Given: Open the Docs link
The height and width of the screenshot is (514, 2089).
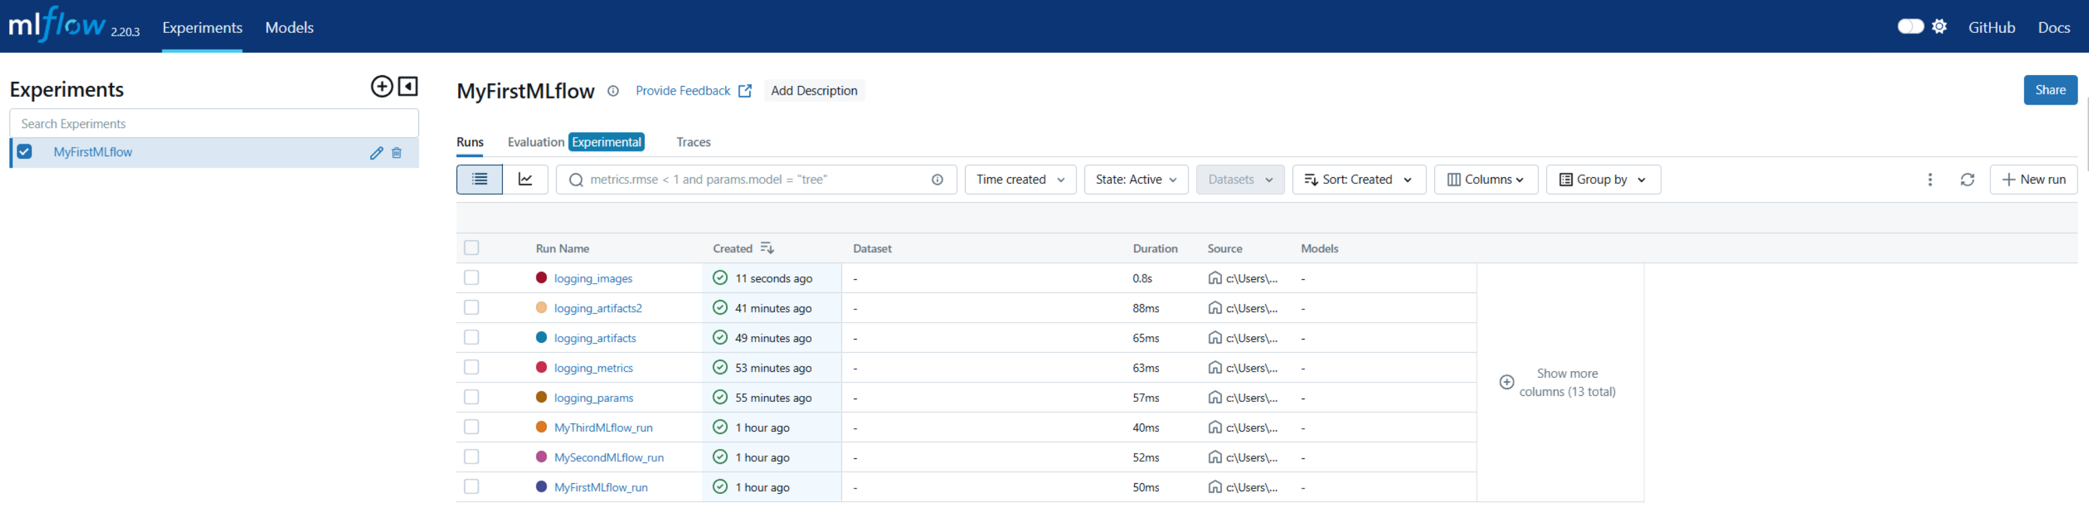Looking at the screenshot, I should click(x=2053, y=28).
